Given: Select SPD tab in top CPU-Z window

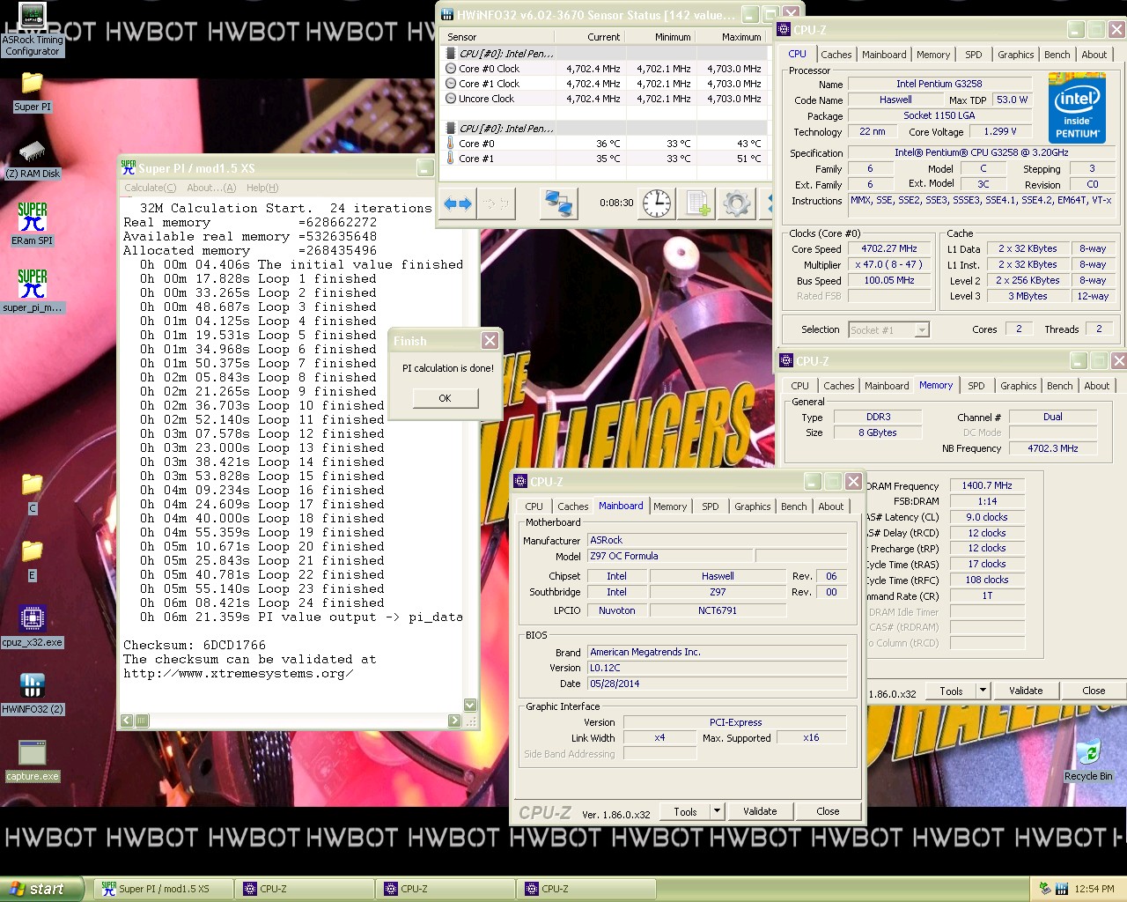Looking at the screenshot, I should tap(974, 55).
